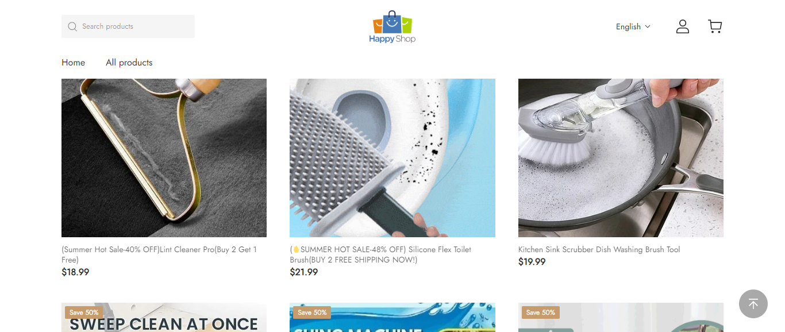The height and width of the screenshot is (332, 785).
Task: Open the Silicone Flex Toilet Brush title link
Action: (x=380, y=254)
